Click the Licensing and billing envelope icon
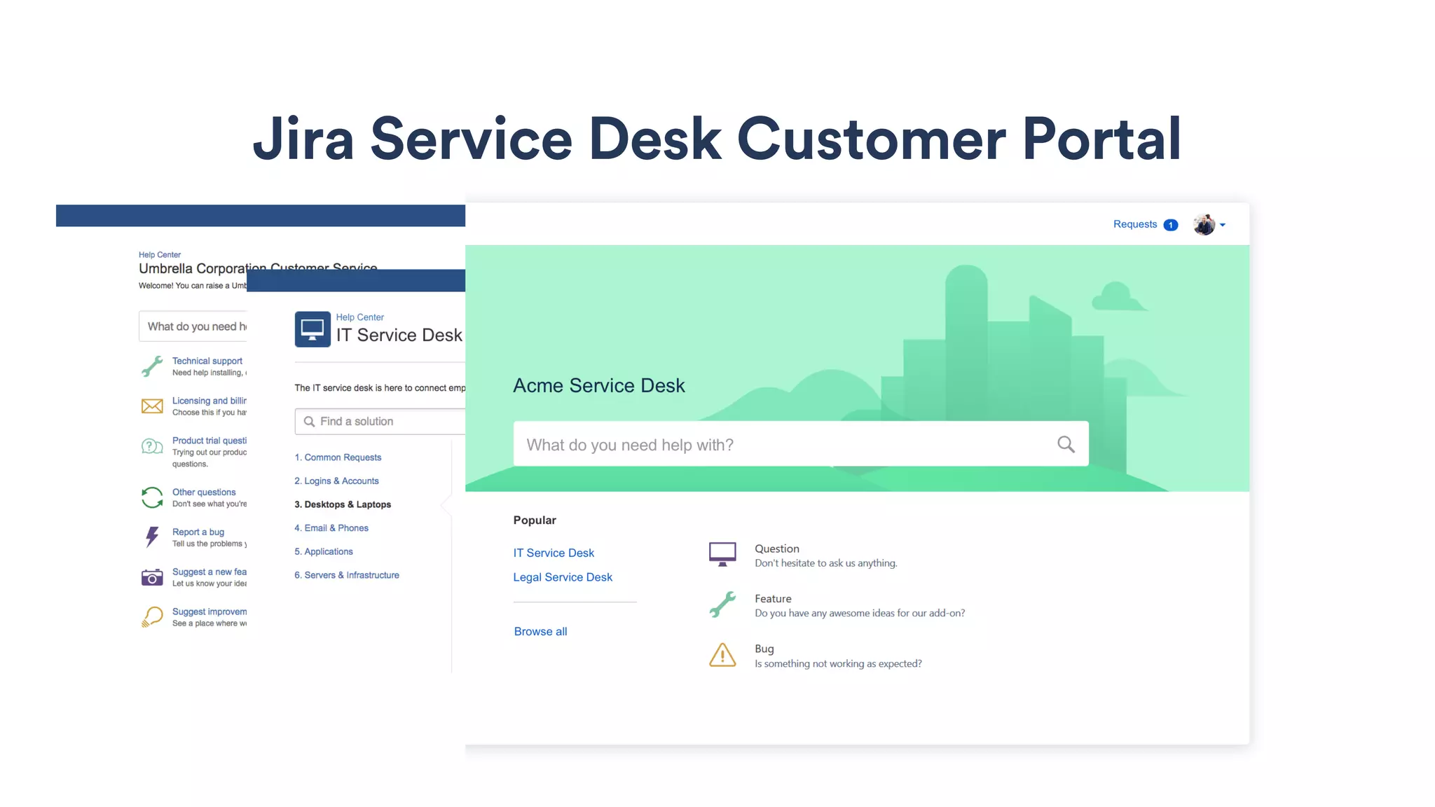This screenshot has height=807, width=1435. (x=152, y=406)
